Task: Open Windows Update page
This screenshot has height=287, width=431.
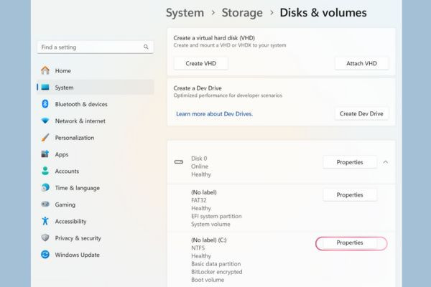Action: pyautogui.click(x=95, y=255)
